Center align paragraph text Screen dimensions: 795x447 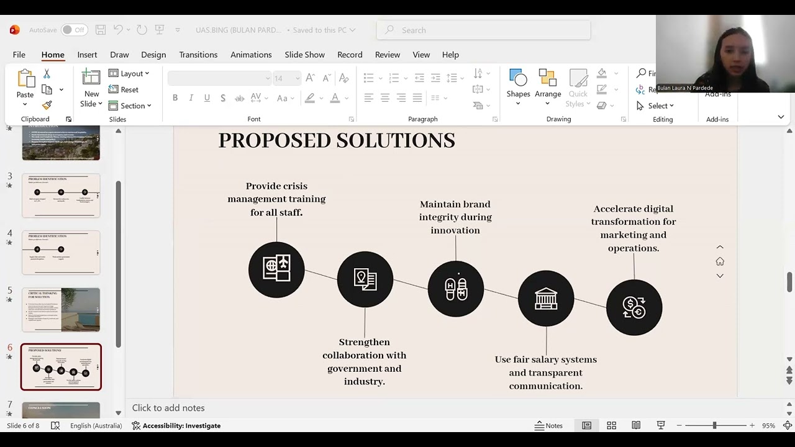[385, 98]
